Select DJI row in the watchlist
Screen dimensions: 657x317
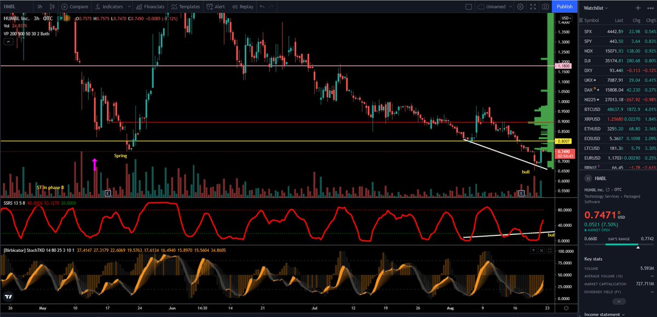pyautogui.click(x=618, y=60)
